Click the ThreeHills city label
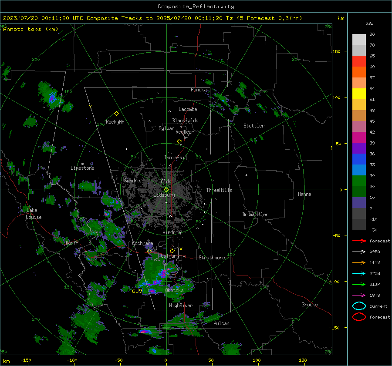 tap(219, 190)
